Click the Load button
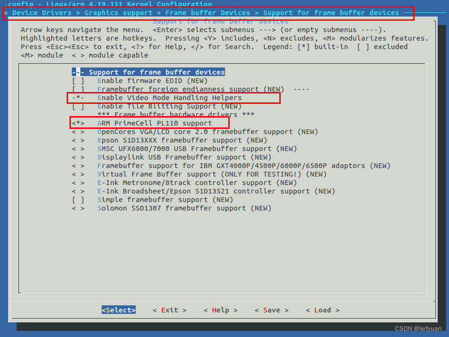 pos(322,310)
